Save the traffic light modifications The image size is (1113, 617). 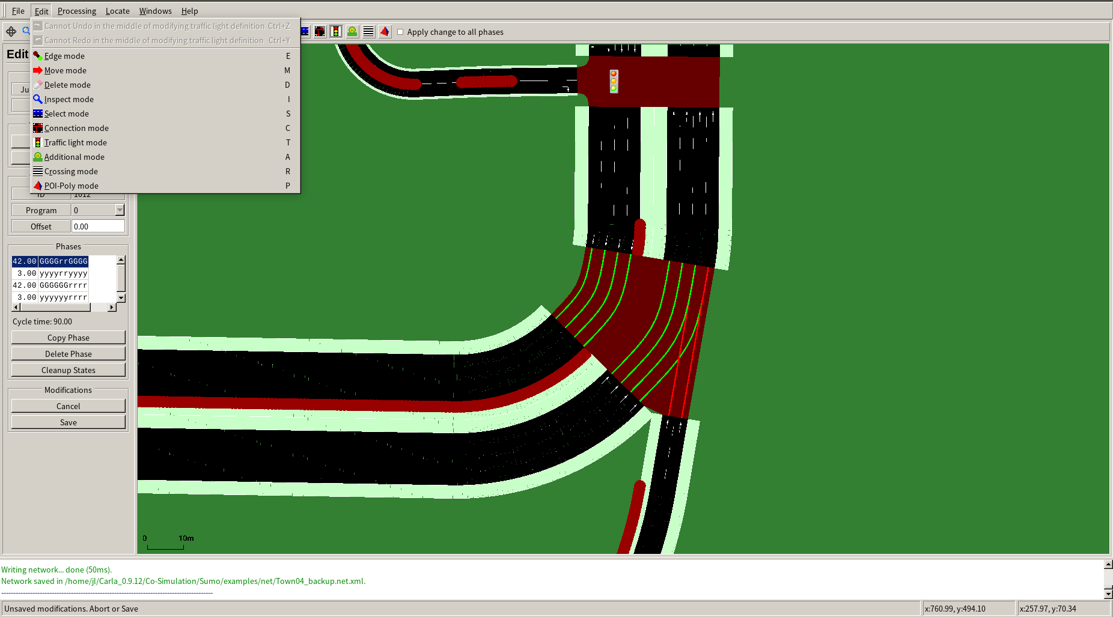[x=69, y=422]
